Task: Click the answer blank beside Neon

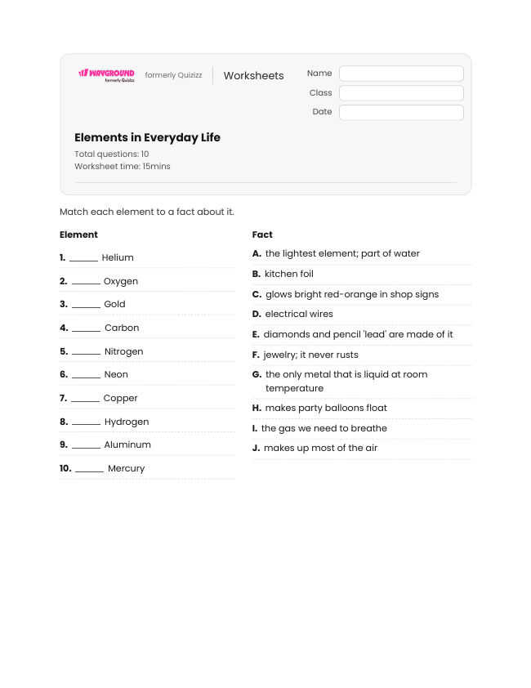Action: coord(86,375)
